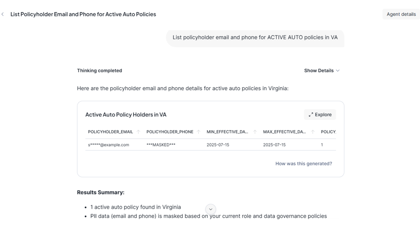Image resolution: width=420 pixels, height=239 pixels.
Task: Select the ***MASKED*** phone cell
Action: (161, 145)
